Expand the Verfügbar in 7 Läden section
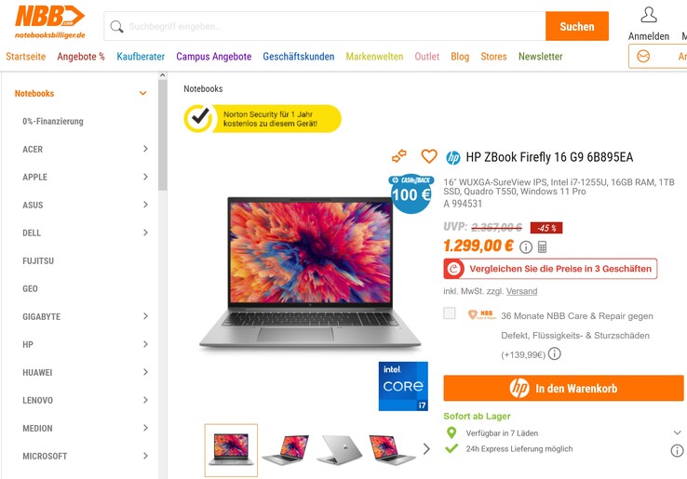687x479 pixels. pyautogui.click(x=677, y=432)
